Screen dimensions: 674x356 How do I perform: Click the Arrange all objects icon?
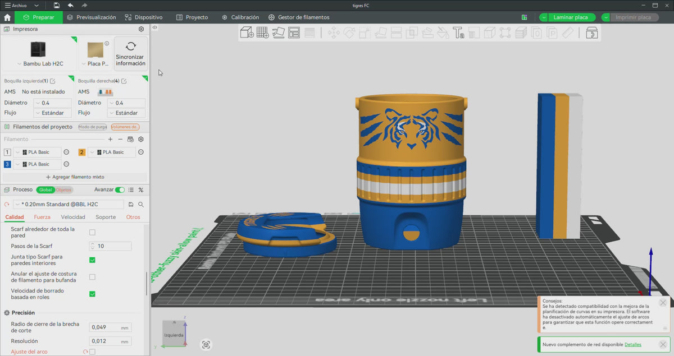point(294,33)
